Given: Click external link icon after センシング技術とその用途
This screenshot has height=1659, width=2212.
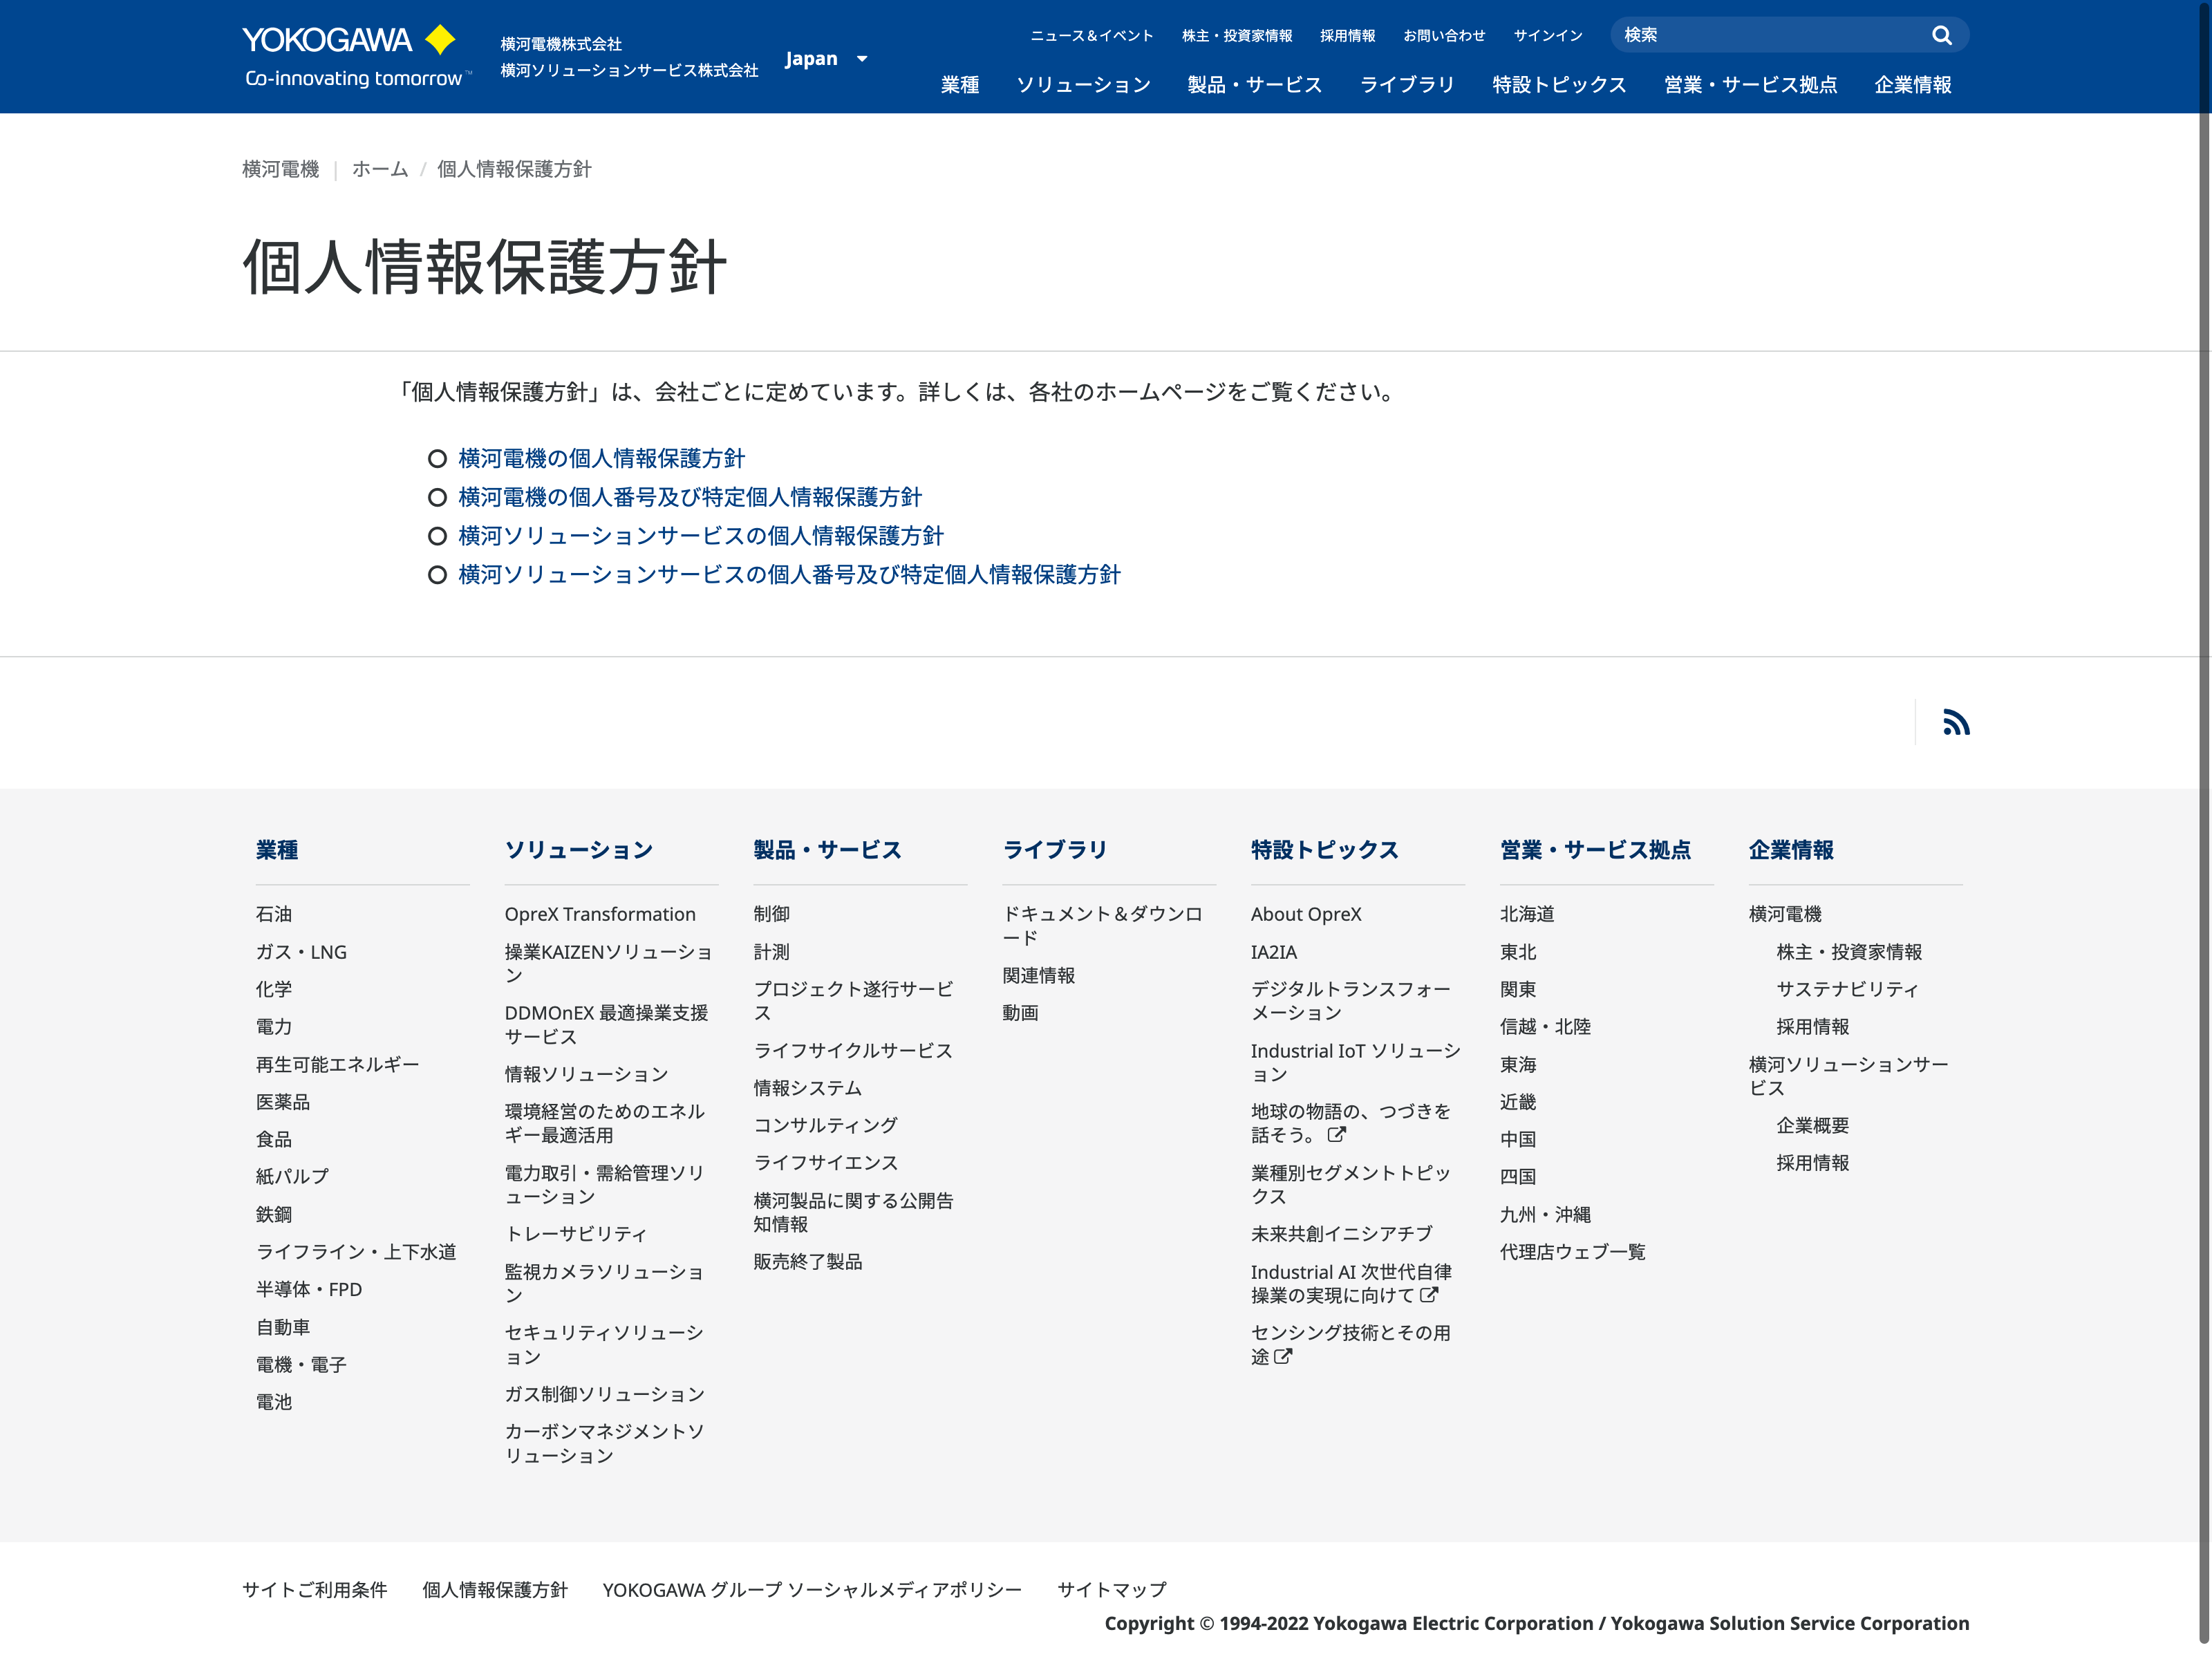Looking at the screenshot, I should (1283, 1357).
